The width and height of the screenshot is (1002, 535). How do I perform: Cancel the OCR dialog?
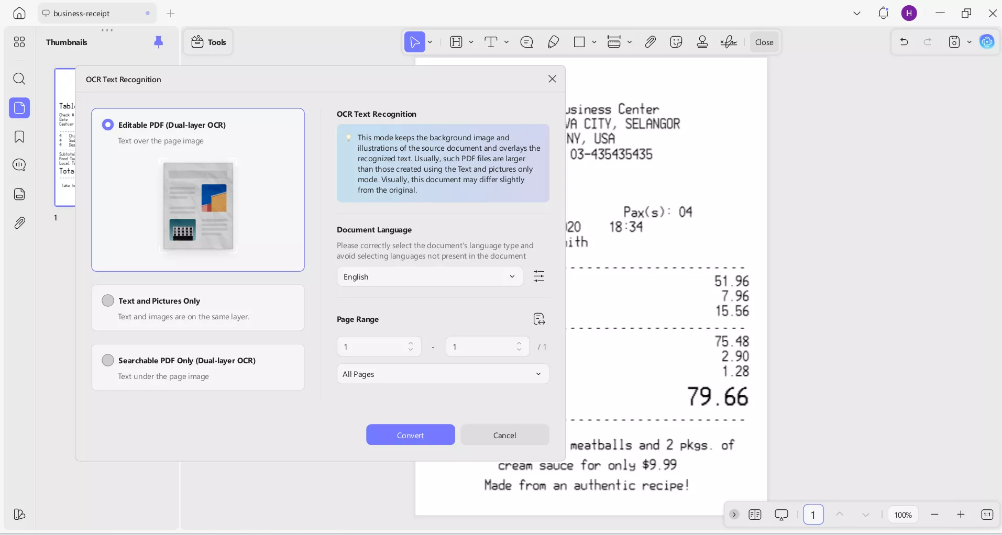(x=504, y=435)
